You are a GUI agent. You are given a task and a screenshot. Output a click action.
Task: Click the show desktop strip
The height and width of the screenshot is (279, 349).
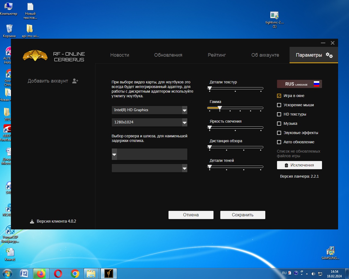[347, 274]
